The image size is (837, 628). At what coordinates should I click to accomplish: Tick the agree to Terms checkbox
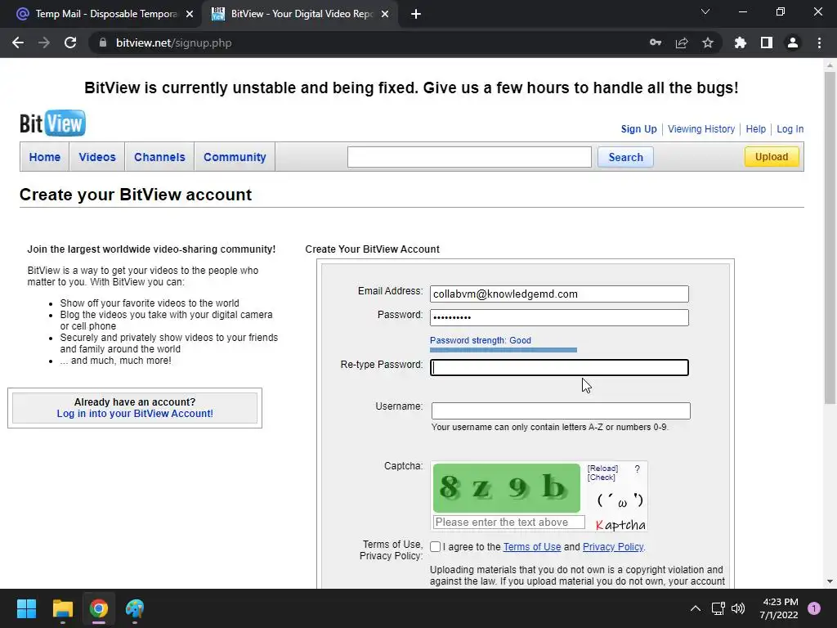click(x=435, y=547)
